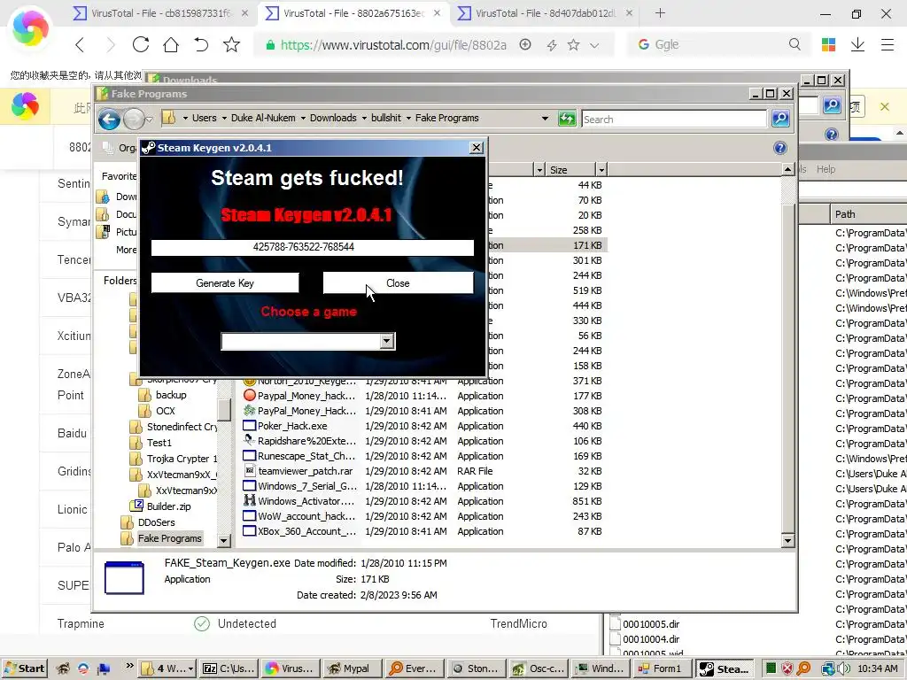Select Runescape_Stat_Ch file
The width and height of the screenshot is (907, 680).
coord(306,456)
